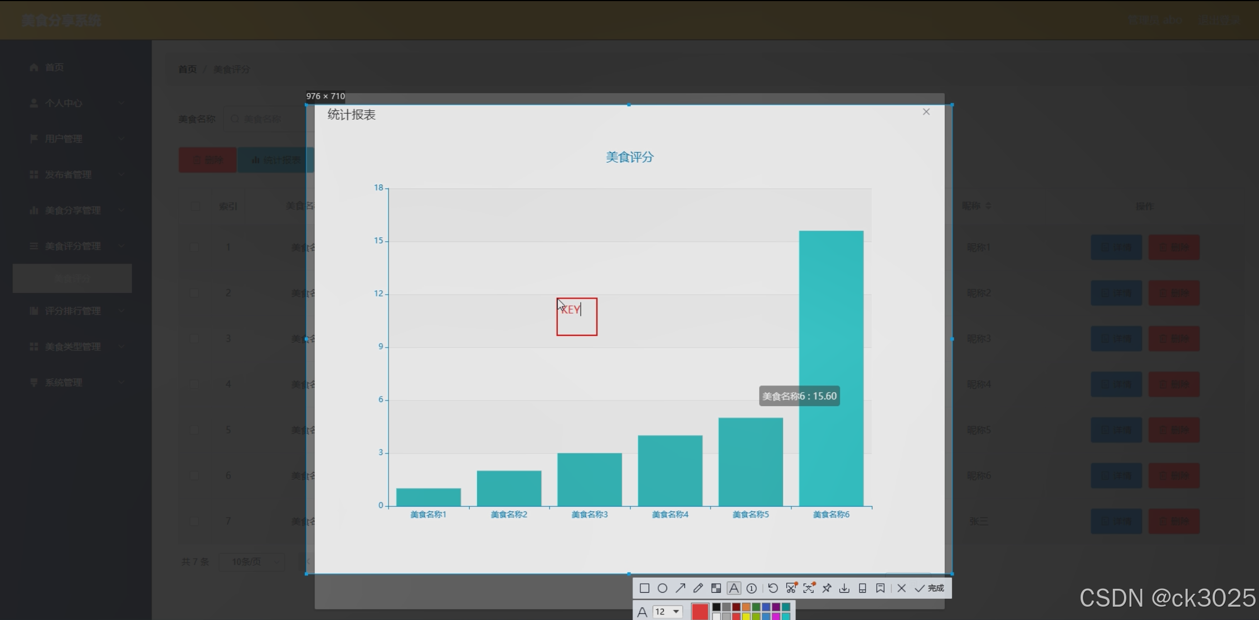Select the text annotation tool

click(x=734, y=588)
